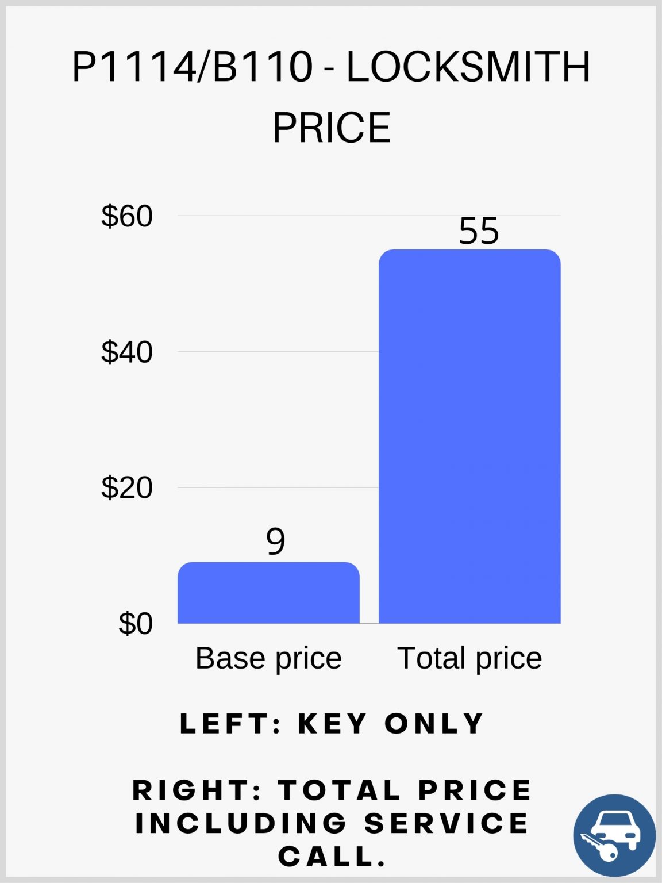Click the Total price bar

pyautogui.click(x=469, y=436)
